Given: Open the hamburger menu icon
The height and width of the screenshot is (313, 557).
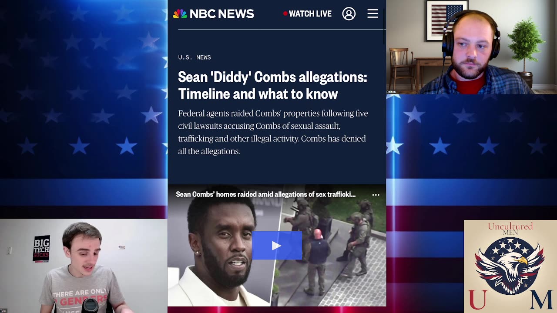Looking at the screenshot, I should click(372, 13).
